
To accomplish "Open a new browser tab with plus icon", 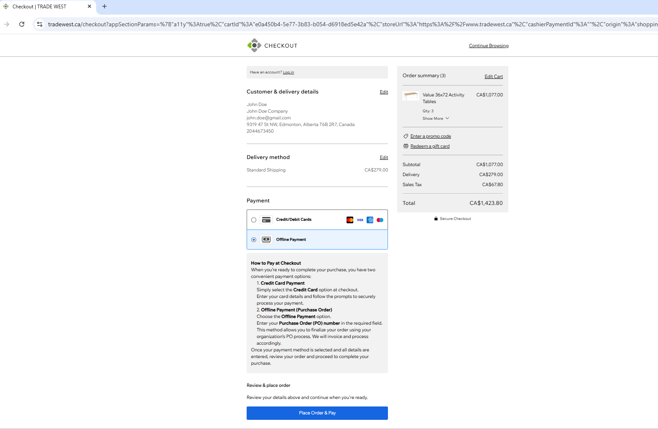I will [105, 6].
